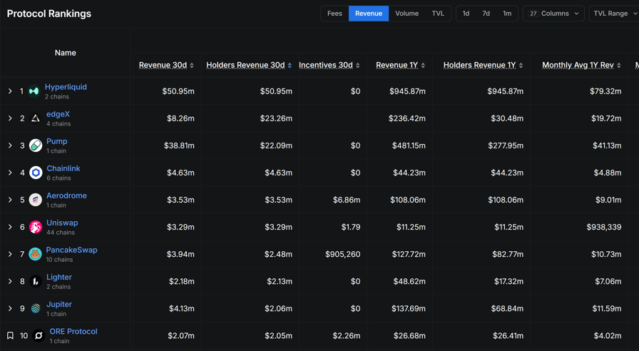Open the Lighter protocol link
Screen dimensions: 639x351
[x=59, y=278]
